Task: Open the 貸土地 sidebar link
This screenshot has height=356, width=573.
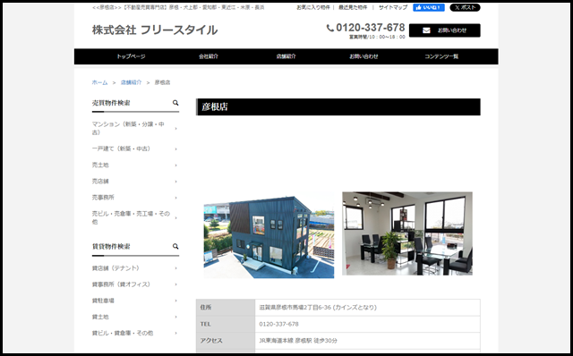Action: click(x=100, y=317)
